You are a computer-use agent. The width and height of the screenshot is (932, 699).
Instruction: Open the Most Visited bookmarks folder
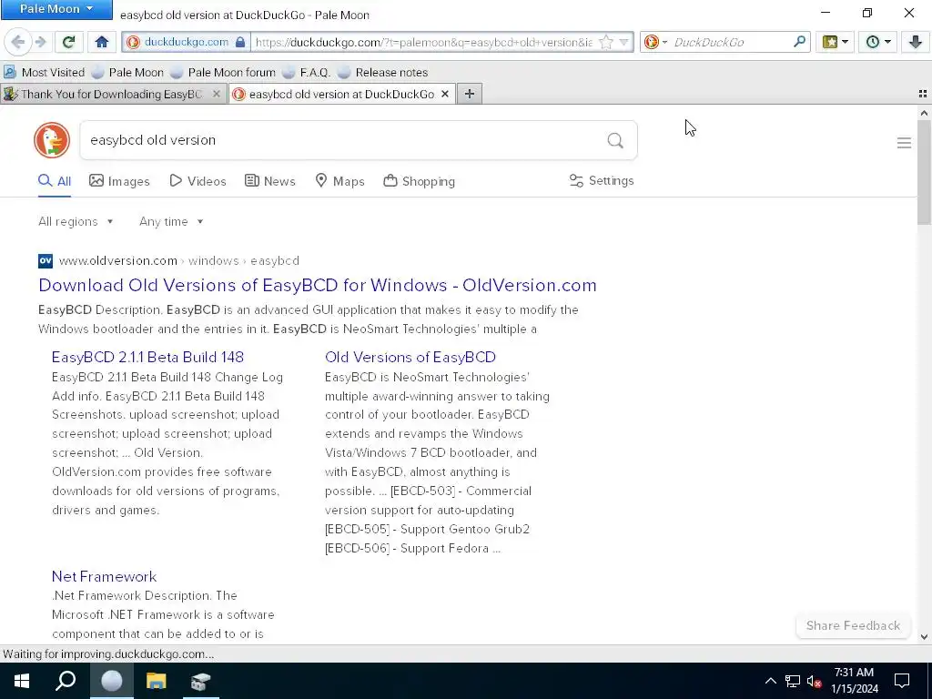44,73
